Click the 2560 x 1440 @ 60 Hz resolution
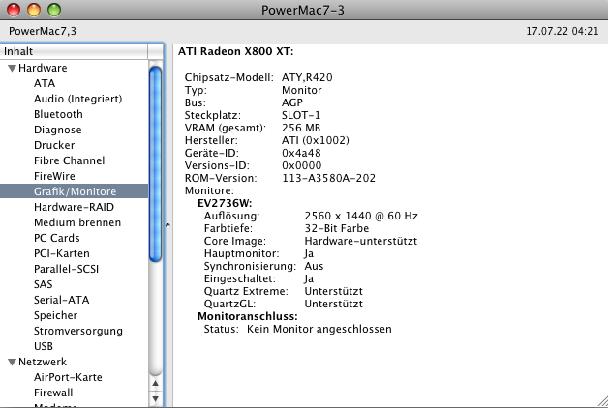 [x=361, y=216]
